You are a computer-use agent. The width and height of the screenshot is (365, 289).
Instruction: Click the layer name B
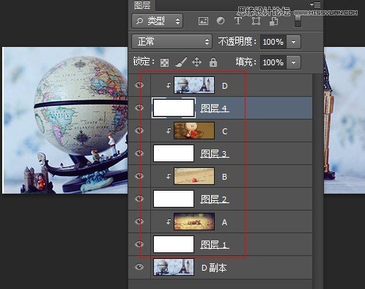[224, 177]
